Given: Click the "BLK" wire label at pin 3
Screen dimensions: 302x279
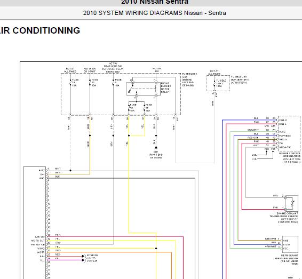Looking at the screenshot, I should (x=58, y=177).
